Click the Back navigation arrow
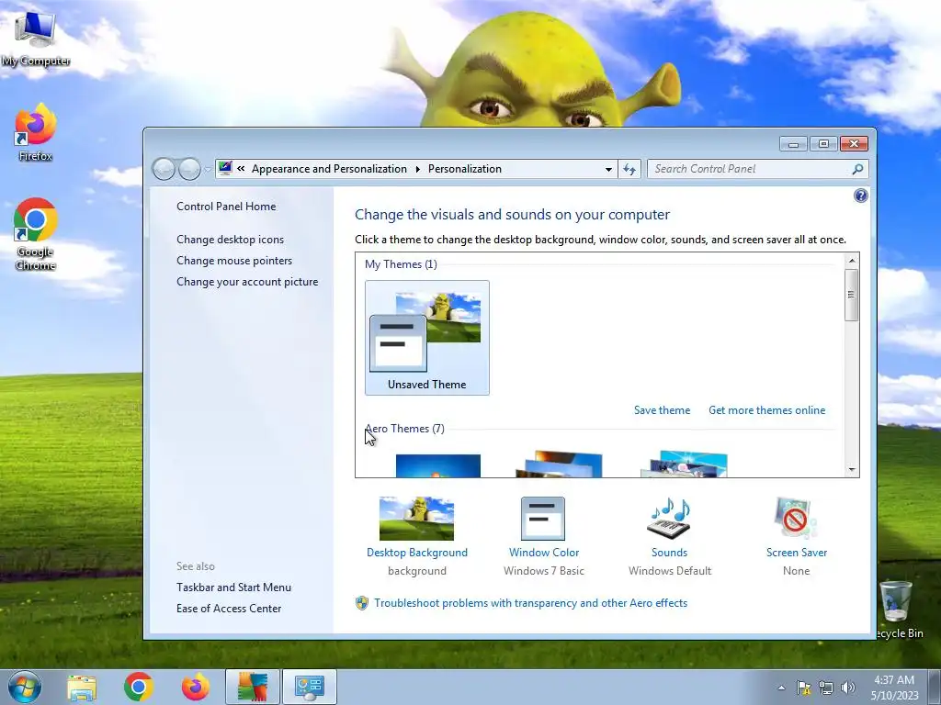Screen dimensions: 941x705 coord(164,169)
